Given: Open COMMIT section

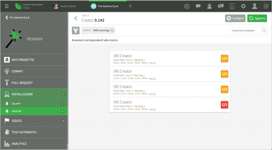Looking at the screenshot, I should (x=34, y=71).
